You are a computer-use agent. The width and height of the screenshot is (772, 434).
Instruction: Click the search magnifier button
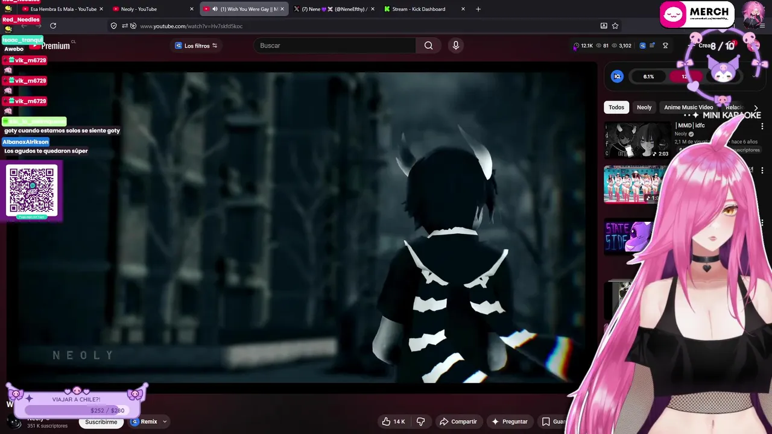point(428,46)
